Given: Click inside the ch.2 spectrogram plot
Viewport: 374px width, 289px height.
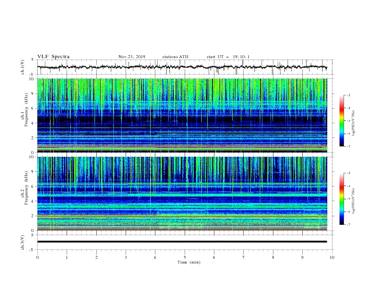Looking at the screenshot, I should point(182,194).
